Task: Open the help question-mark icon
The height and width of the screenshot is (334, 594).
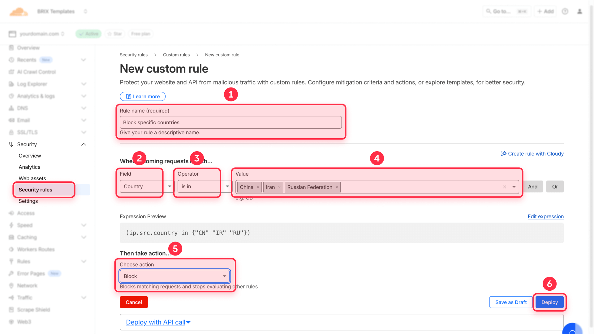Action: pyautogui.click(x=565, y=11)
